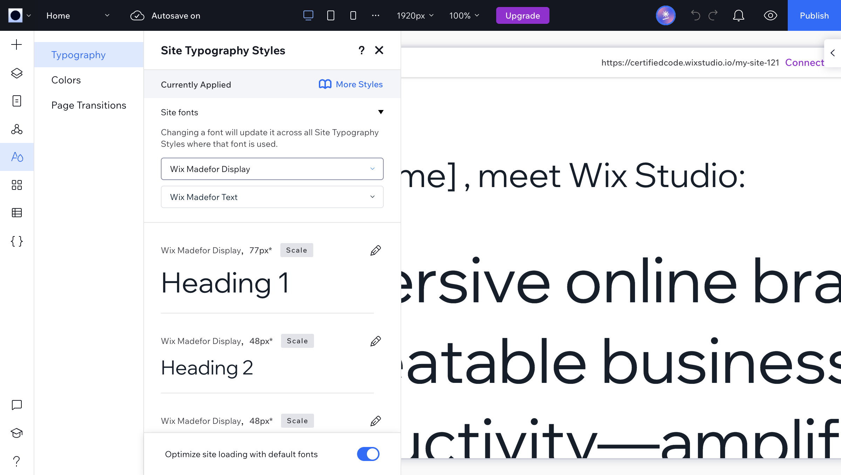841x475 pixels.
Task: Open the Wix Madefor Display font dropdown
Action: tap(272, 168)
